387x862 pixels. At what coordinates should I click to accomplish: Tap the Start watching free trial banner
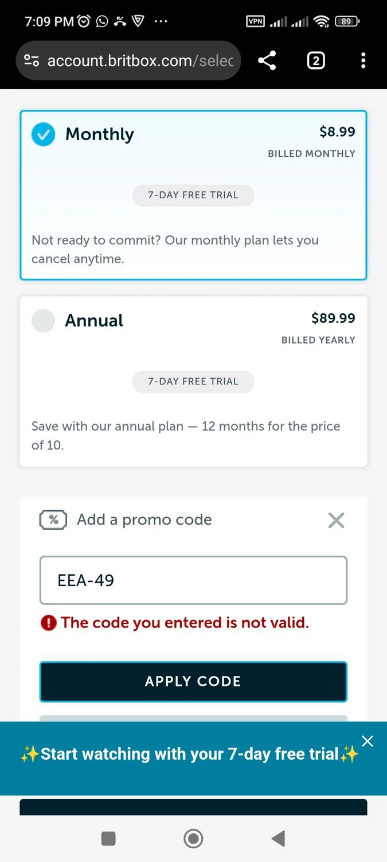click(189, 754)
